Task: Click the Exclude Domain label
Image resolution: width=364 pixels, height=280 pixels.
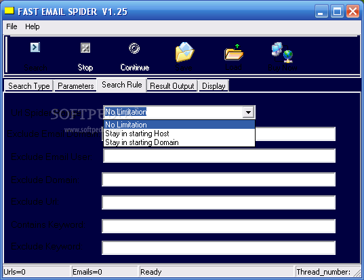Action: (x=45, y=180)
